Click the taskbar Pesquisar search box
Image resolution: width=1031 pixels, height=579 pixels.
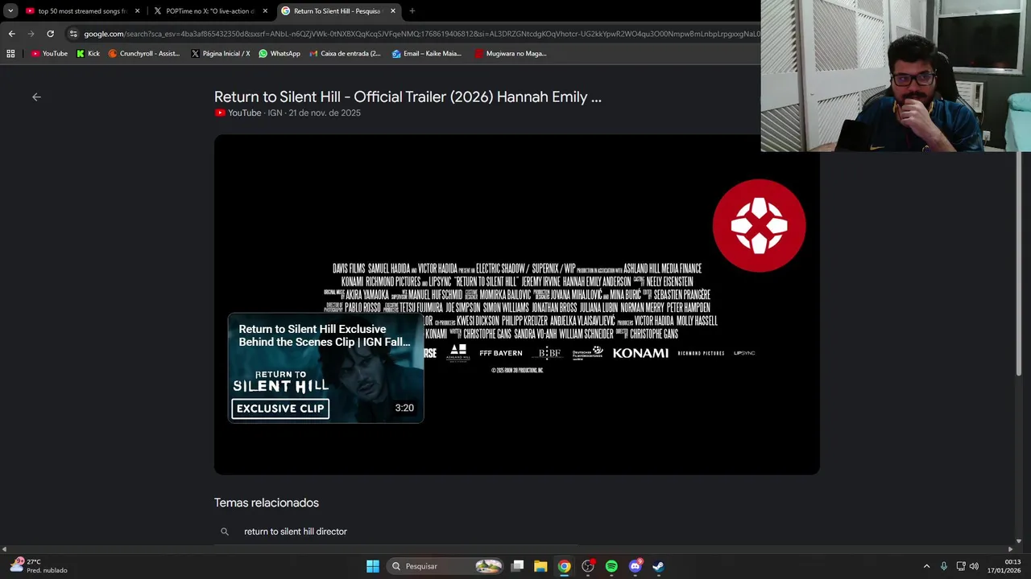click(x=445, y=566)
